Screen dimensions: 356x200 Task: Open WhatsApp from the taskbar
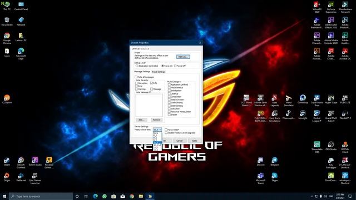coord(105,196)
